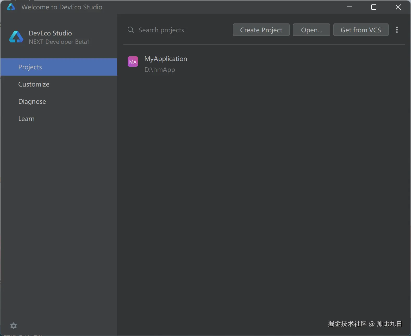The width and height of the screenshot is (411, 336).
Task: Maximize the DevEco Studio window
Action: [x=374, y=7]
